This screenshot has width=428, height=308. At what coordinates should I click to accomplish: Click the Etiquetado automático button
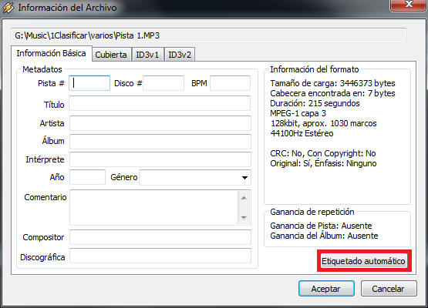coord(363,261)
